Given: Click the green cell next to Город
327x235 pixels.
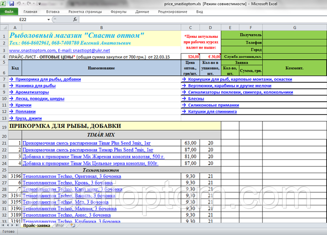Looking at the screenshot, I should (x=294, y=50).
